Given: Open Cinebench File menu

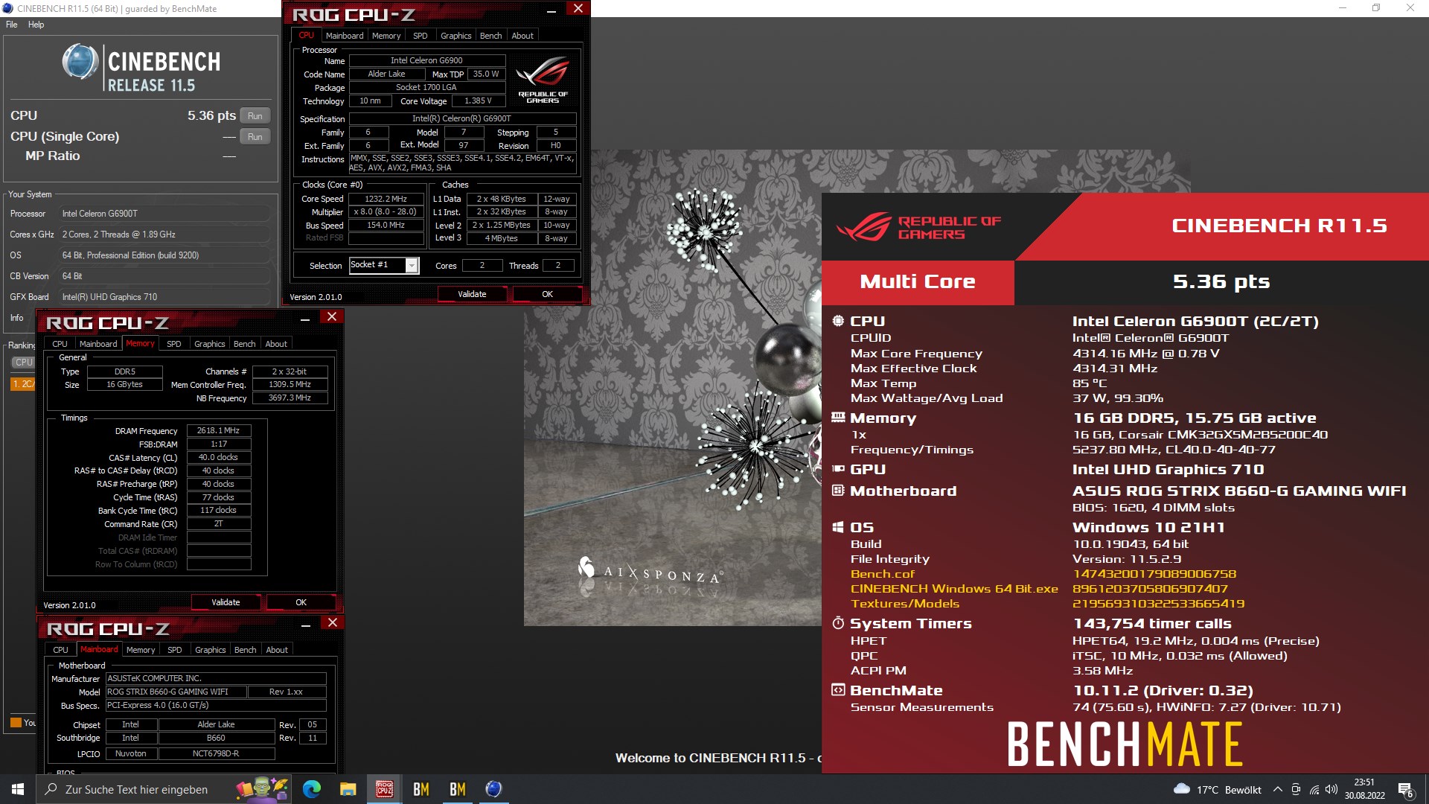Looking at the screenshot, I should point(12,25).
